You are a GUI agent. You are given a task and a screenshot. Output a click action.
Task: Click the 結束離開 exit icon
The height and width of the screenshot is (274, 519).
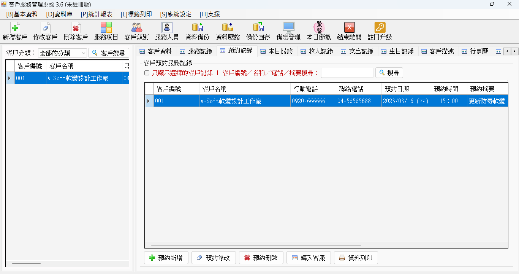tap(349, 27)
